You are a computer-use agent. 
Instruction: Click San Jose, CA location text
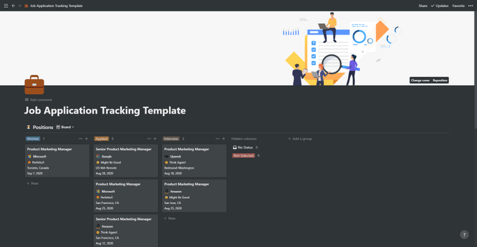pos(172,203)
